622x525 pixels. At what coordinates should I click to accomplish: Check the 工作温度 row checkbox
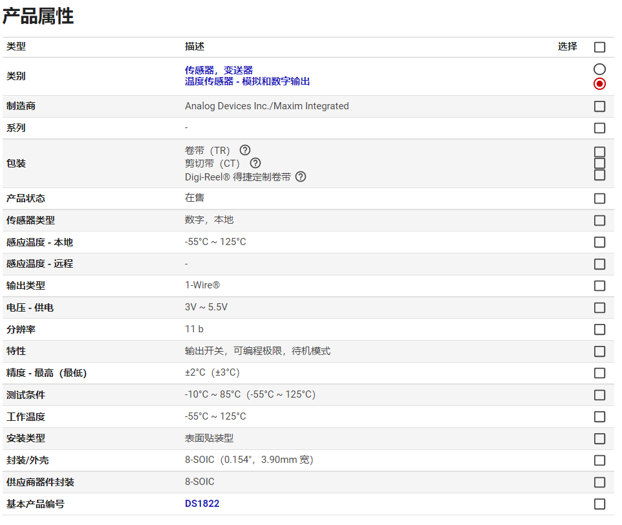[599, 417]
